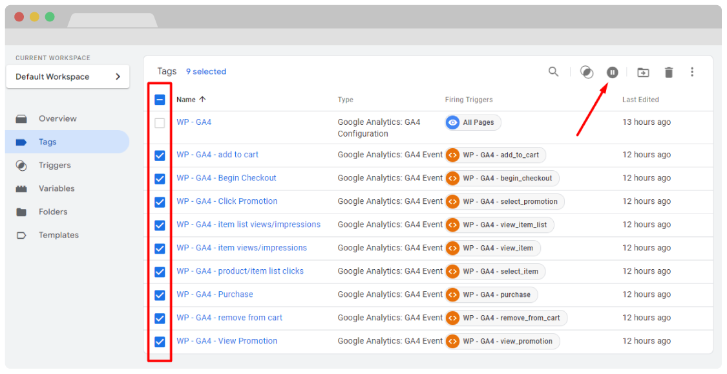Uncheck the WP - GA4 - View Promotion checkbox
This screenshot has width=727, height=374.
(x=160, y=342)
